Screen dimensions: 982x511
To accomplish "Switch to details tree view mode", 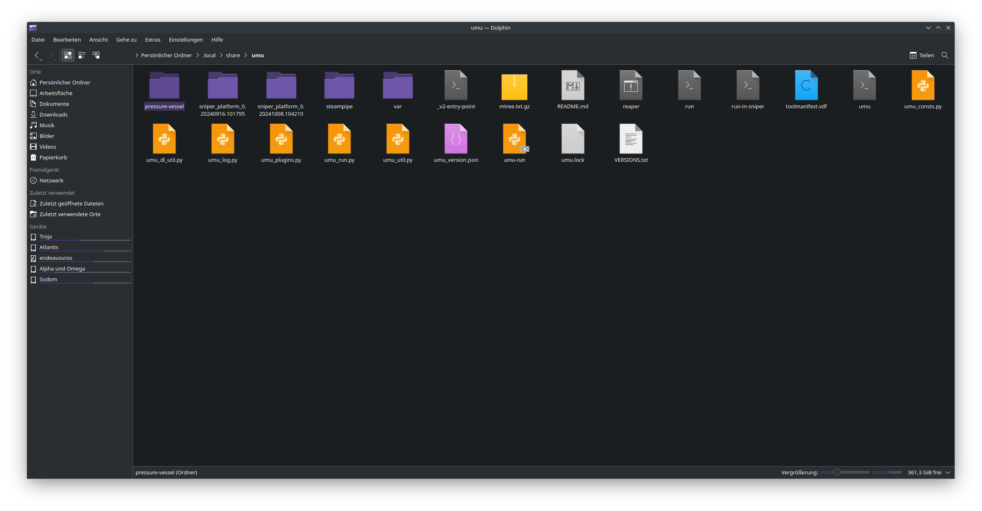I will pyautogui.click(x=96, y=55).
